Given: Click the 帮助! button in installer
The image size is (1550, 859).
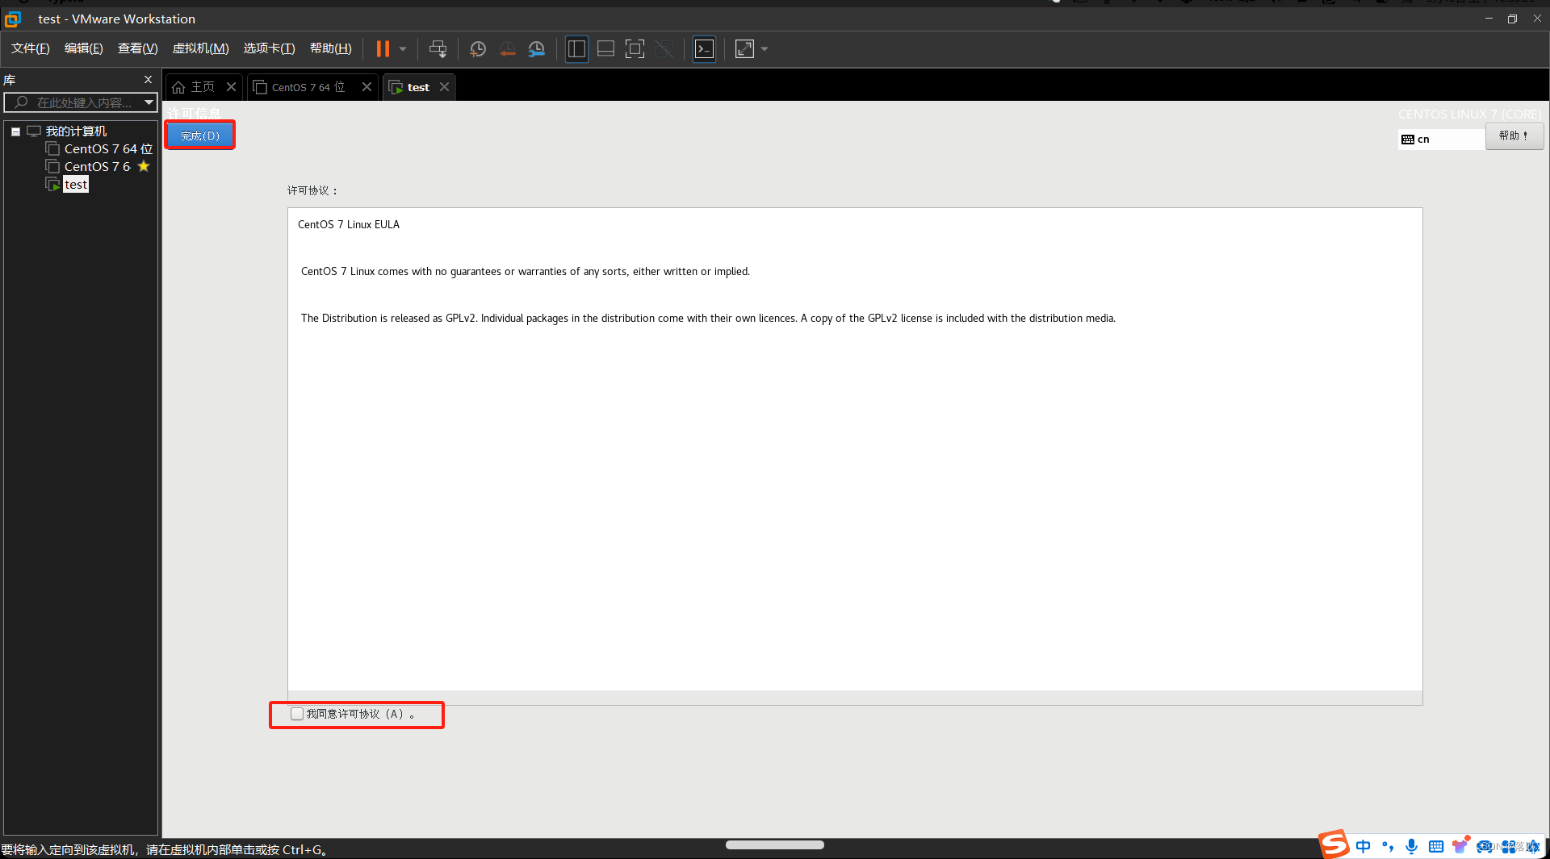Looking at the screenshot, I should coord(1514,136).
